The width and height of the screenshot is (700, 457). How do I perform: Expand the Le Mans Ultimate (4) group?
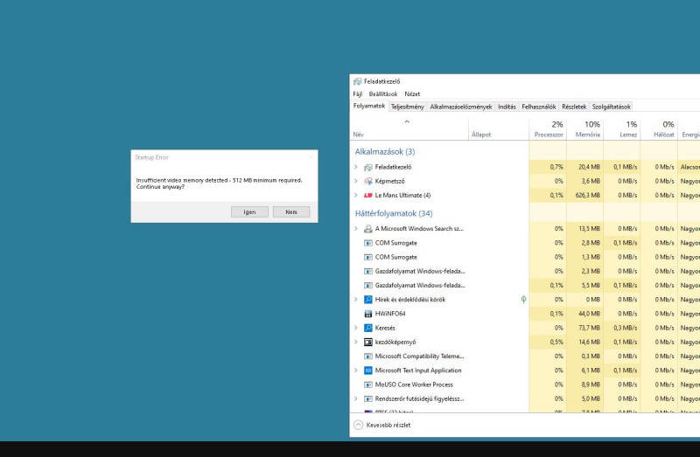[x=356, y=195]
